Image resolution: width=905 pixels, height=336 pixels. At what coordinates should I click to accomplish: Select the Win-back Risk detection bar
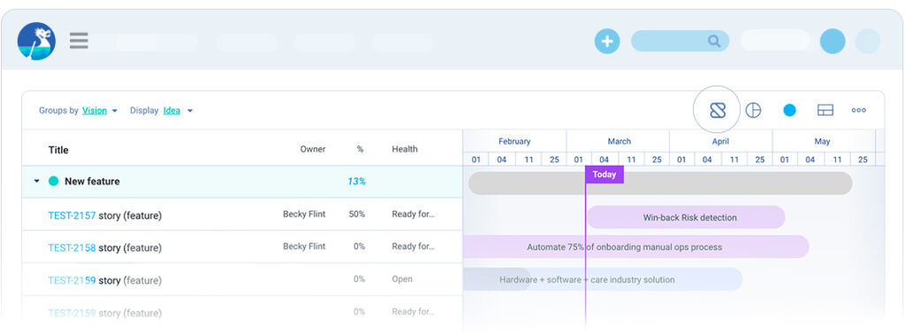(x=686, y=217)
